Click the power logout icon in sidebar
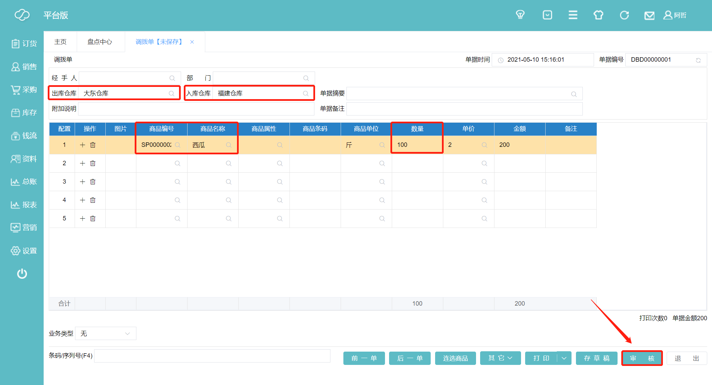 22,274
